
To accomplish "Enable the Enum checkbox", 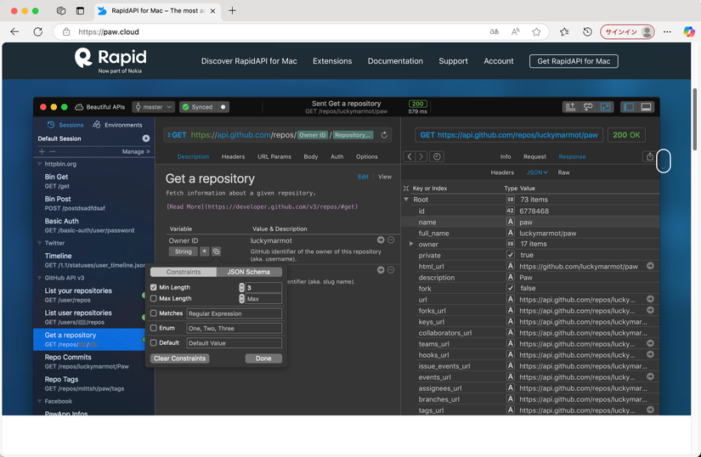I will pyautogui.click(x=153, y=328).
